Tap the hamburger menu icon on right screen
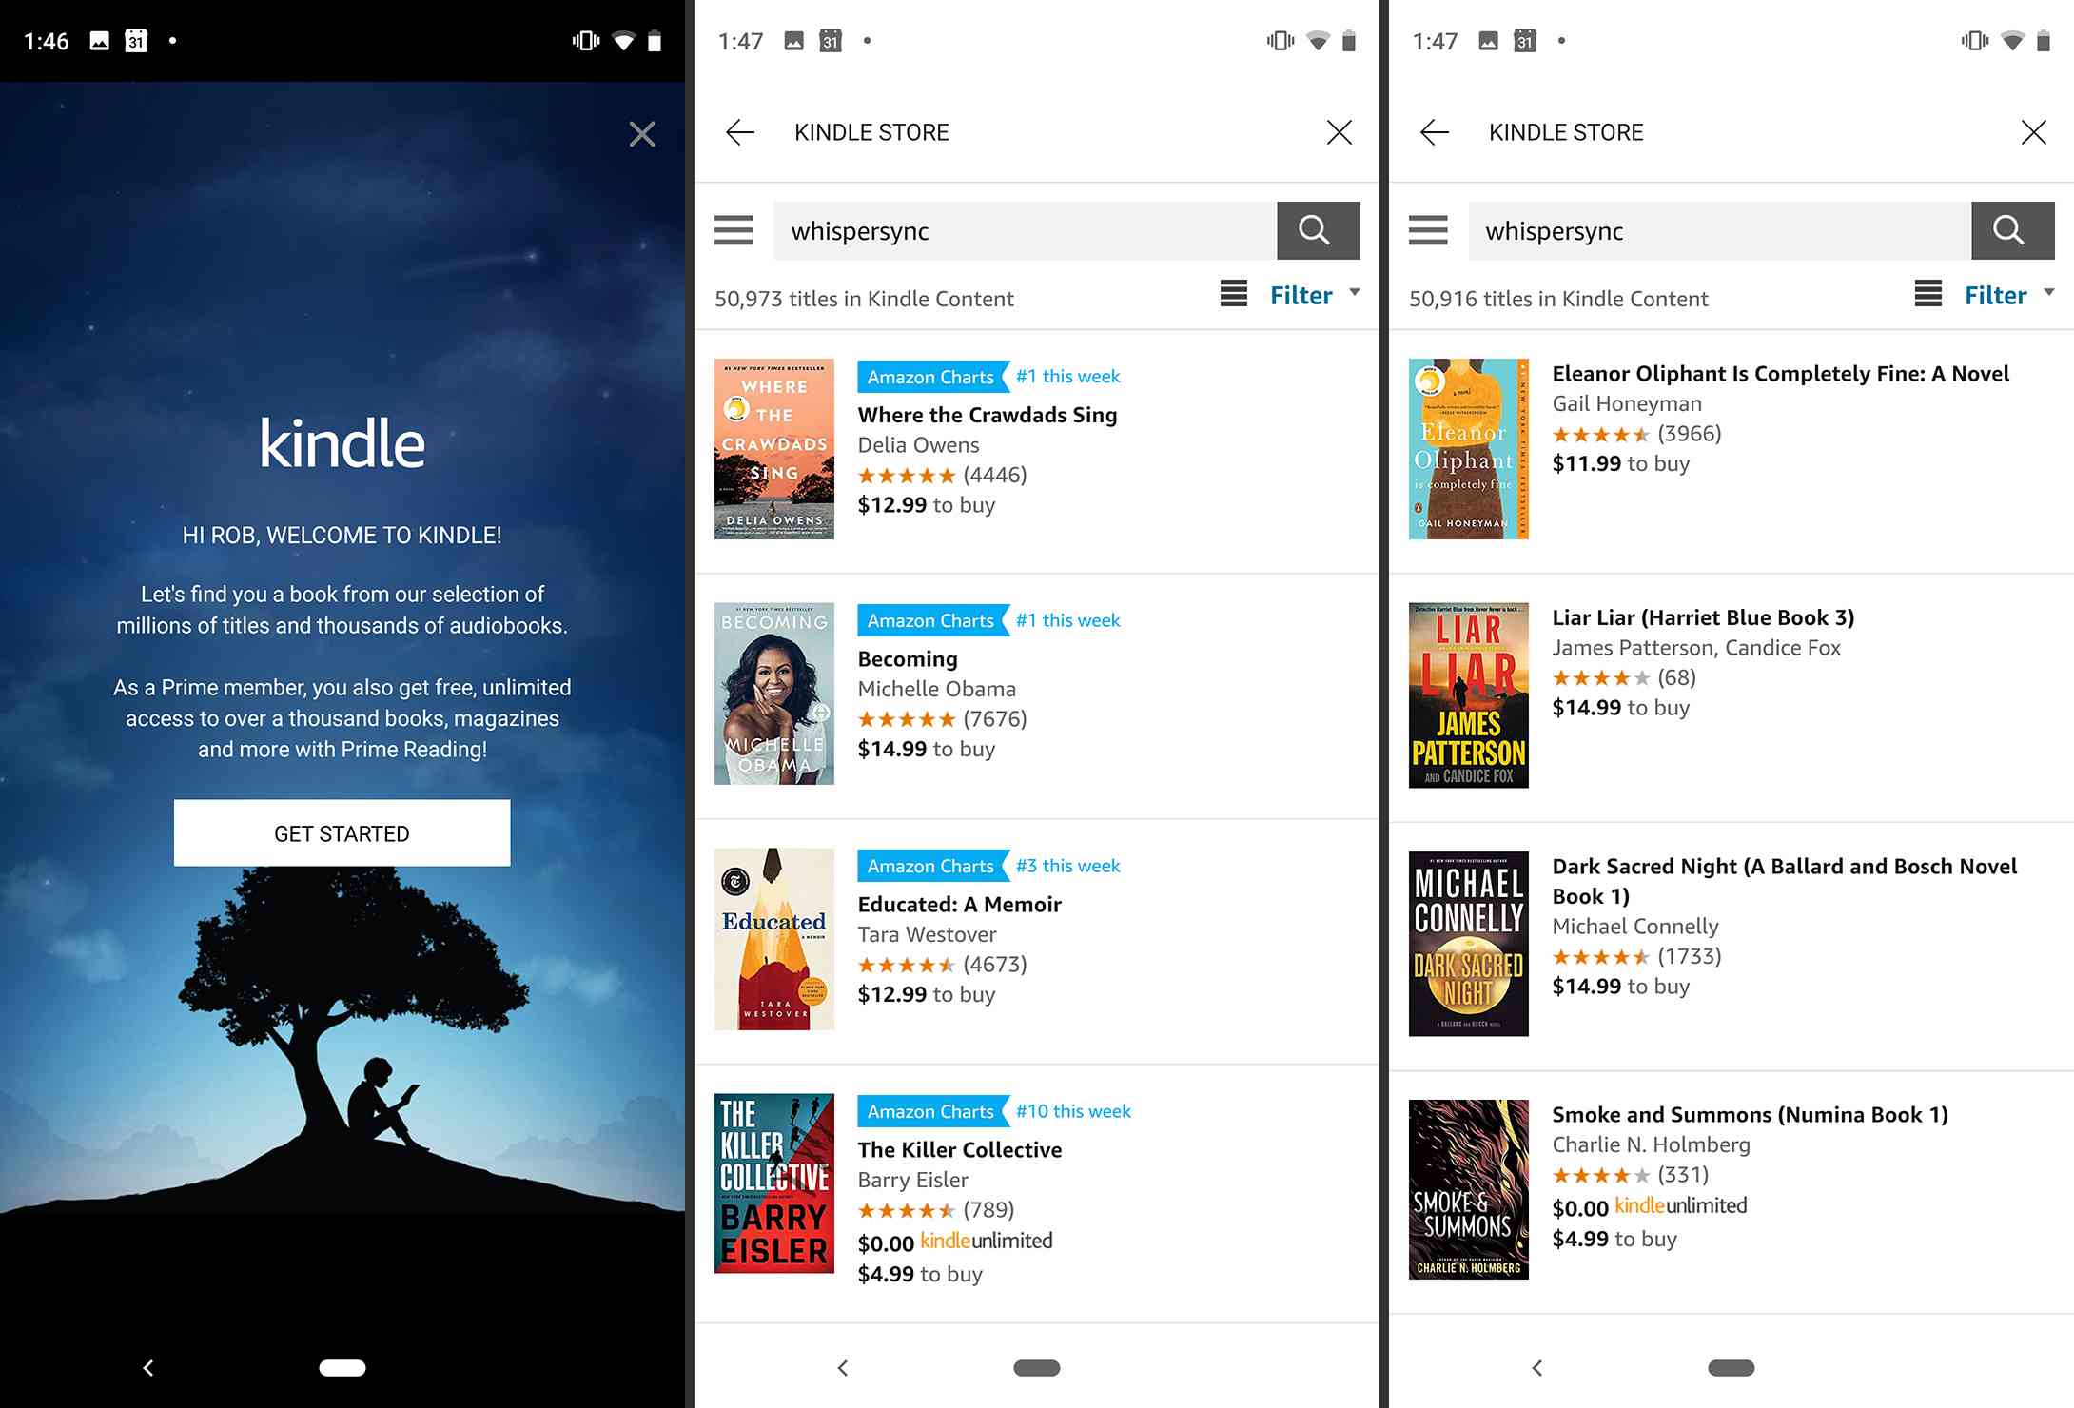This screenshot has width=2074, height=1408. tap(1428, 231)
